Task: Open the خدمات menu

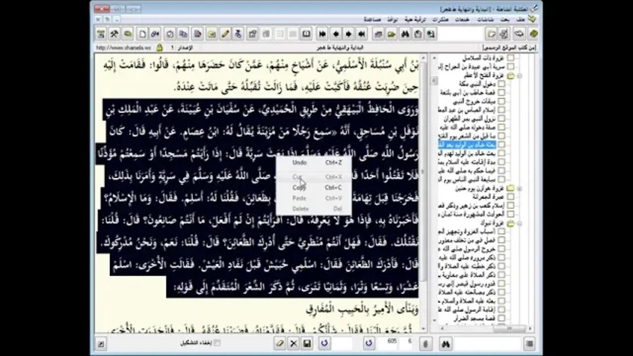Action: [462, 19]
